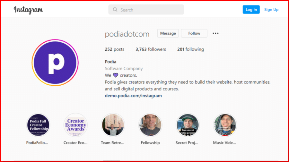Image resolution: width=289 pixels, height=162 pixels.
Task: Click the search magnifier icon
Action: [x=115, y=10]
